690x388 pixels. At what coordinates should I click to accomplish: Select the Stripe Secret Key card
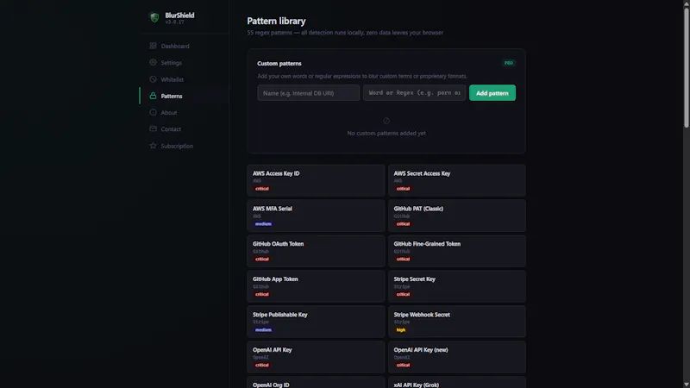tap(457, 286)
